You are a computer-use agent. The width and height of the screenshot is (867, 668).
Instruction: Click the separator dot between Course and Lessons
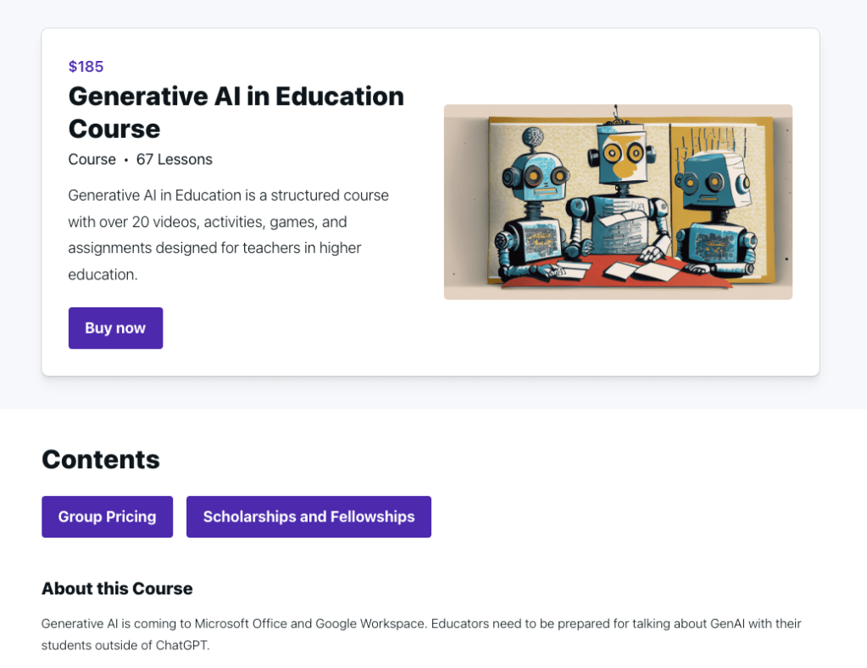click(126, 160)
